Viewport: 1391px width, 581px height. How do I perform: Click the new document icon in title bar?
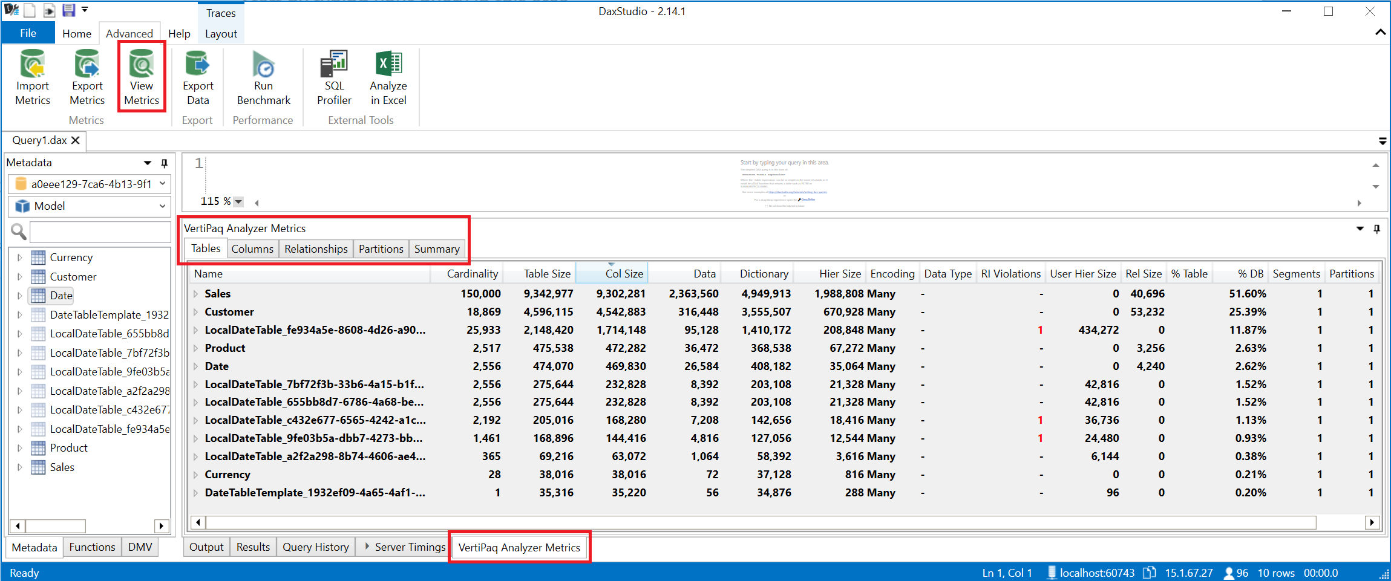pos(30,10)
